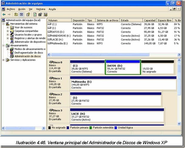185x148 pixels.
Task: Select the DATOS (D:) partition block
Action: tap(123, 67)
